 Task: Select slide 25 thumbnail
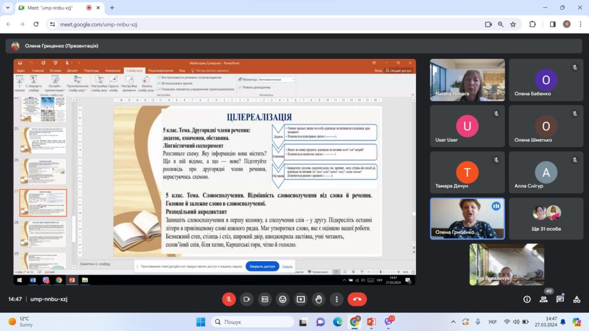pyautogui.click(x=43, y=140)
